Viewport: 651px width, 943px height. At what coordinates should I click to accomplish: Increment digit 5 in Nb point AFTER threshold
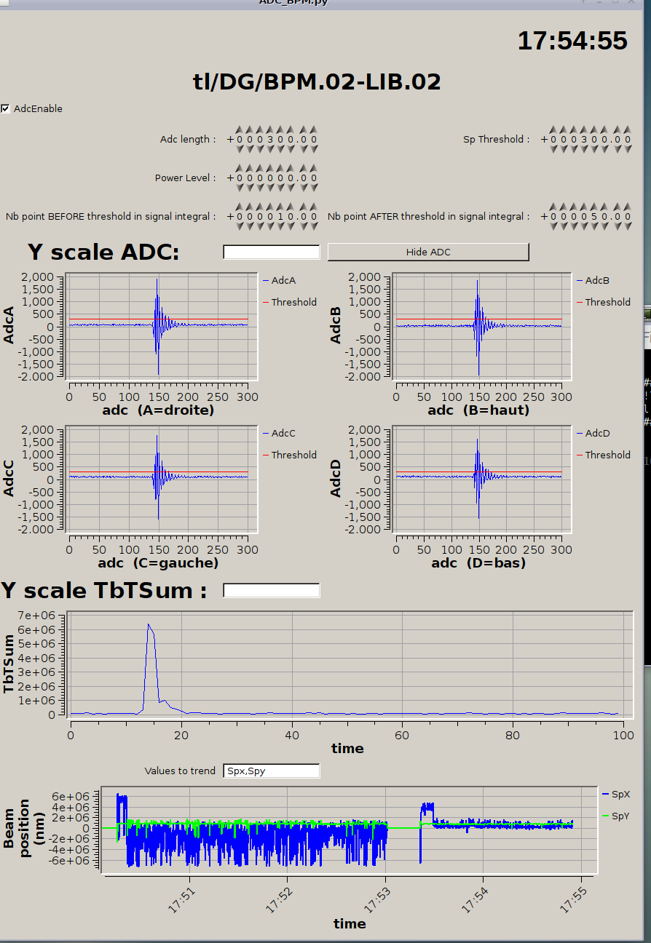[x=593, y=206]
